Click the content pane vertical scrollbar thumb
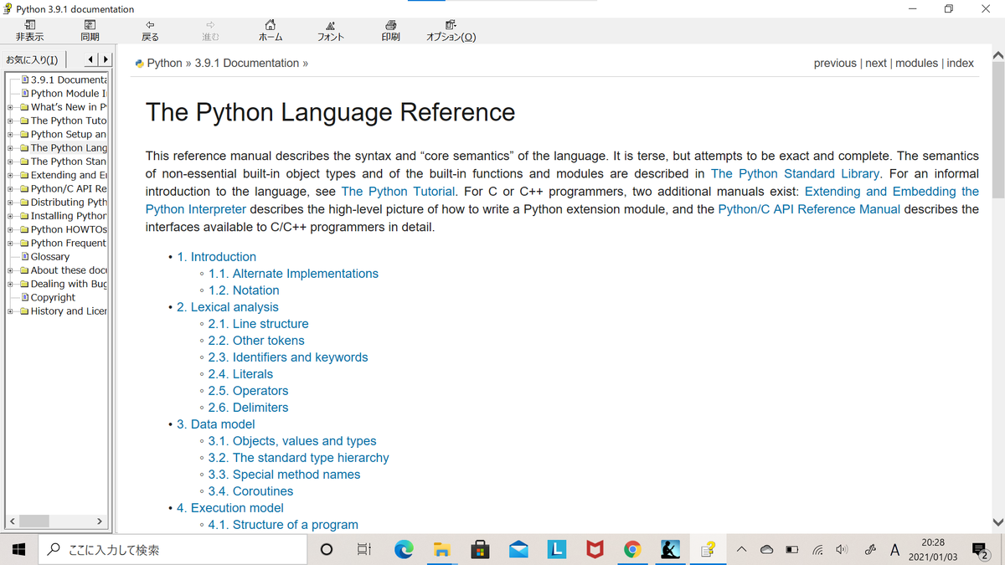This screenshot has height=565, width=1005. click(x=997, y=129)
